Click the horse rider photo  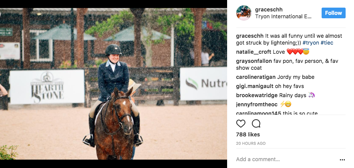(x=113, y=84)
